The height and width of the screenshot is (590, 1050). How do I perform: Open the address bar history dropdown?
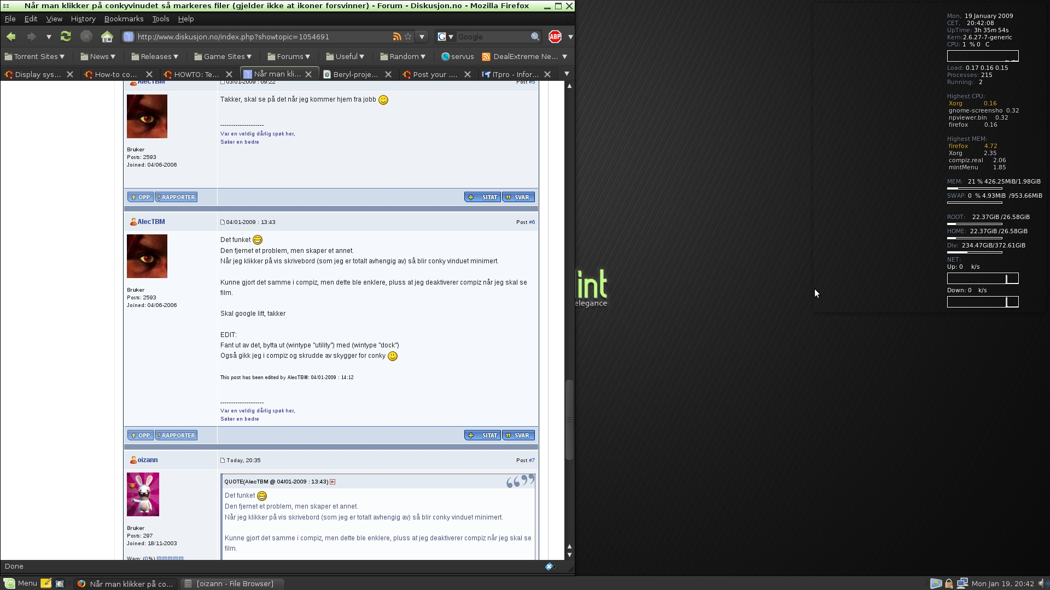(422, 37)
